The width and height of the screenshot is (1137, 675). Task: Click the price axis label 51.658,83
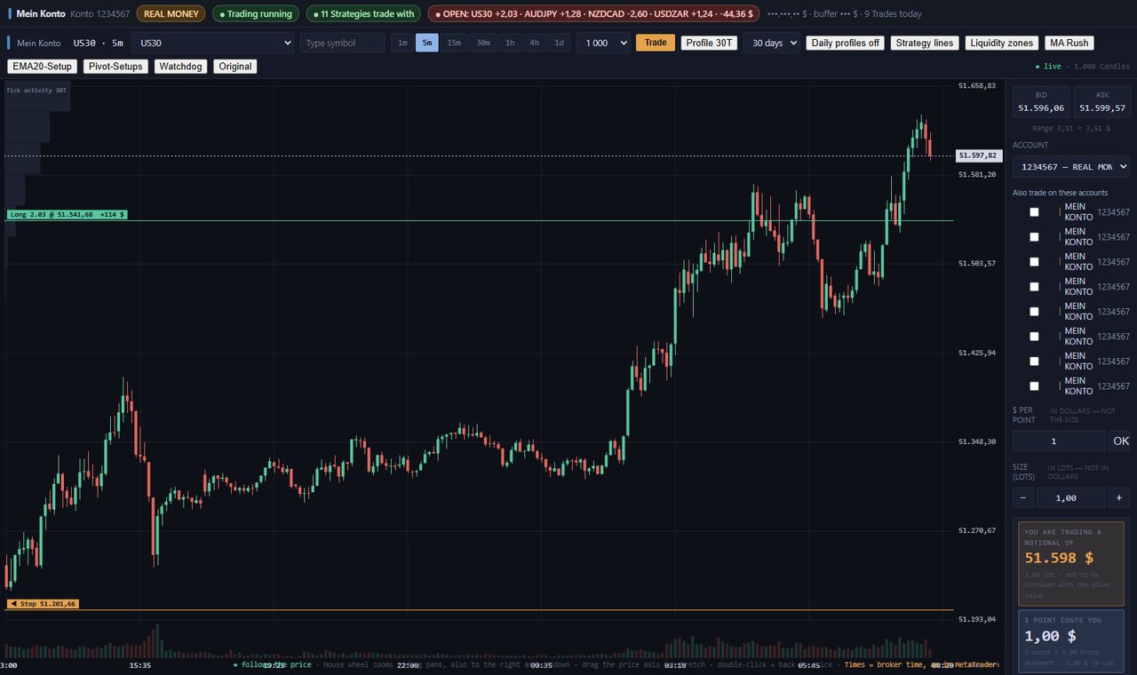[977, 86]
